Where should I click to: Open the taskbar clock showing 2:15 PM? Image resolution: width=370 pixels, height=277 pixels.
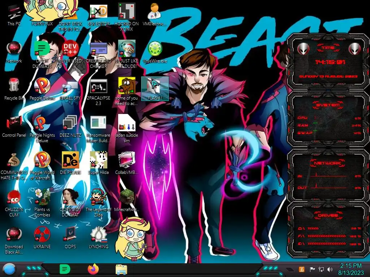pos(350,269)
